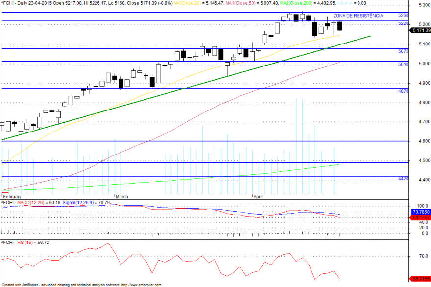Click the April date axis label
This screenshot has height=287, width=431.
pyautogui.click(x=258, y=197)
